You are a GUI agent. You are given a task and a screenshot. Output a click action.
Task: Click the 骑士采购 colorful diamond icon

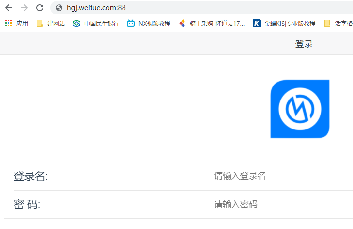point(182,23)
